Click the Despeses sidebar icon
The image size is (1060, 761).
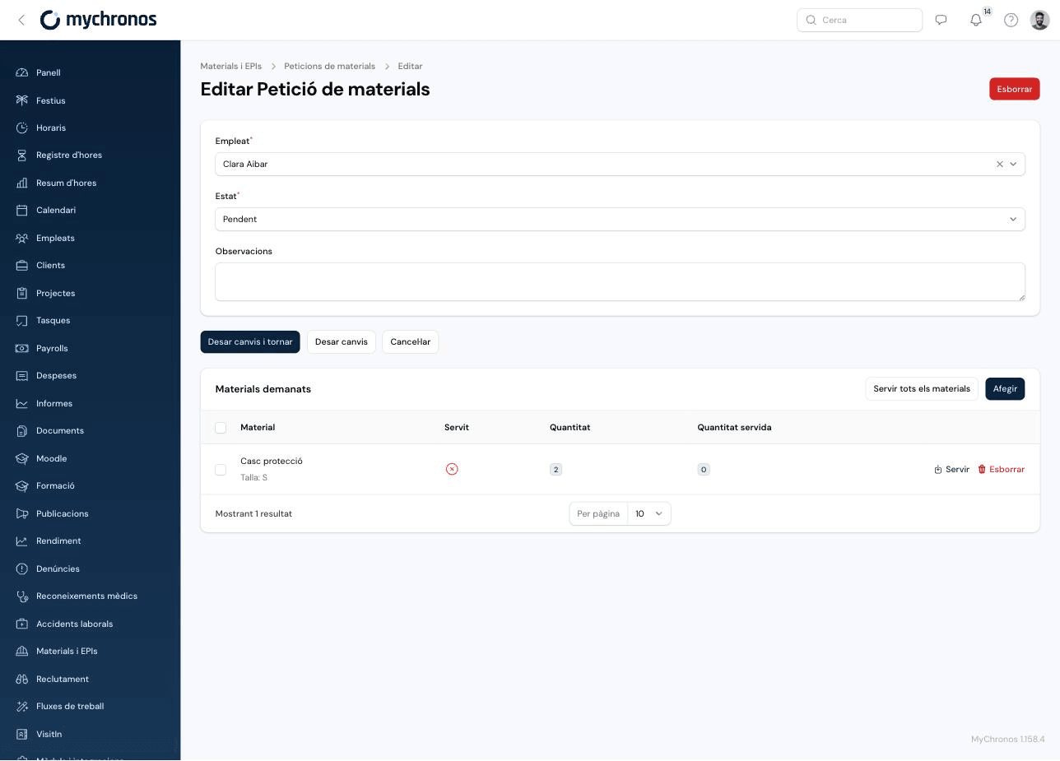[x=22, y=375]
